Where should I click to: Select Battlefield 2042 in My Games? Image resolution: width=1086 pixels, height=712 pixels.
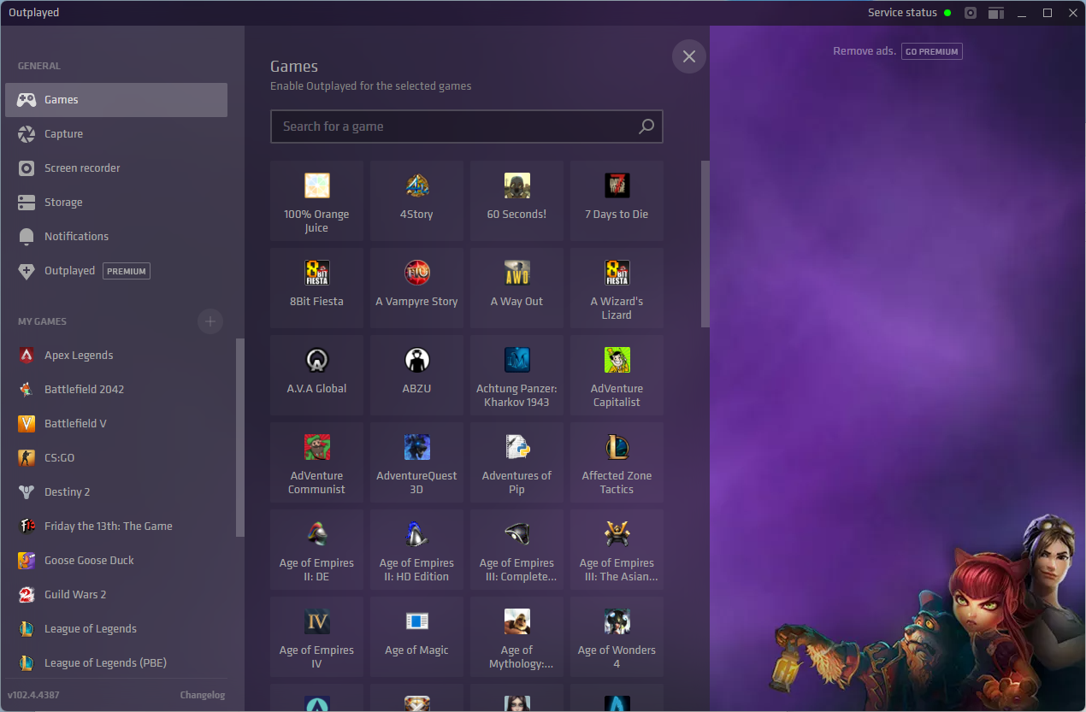(x=116, y=390)
